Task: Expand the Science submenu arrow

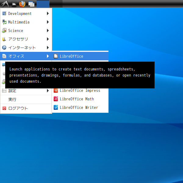Action: point(48,30)
